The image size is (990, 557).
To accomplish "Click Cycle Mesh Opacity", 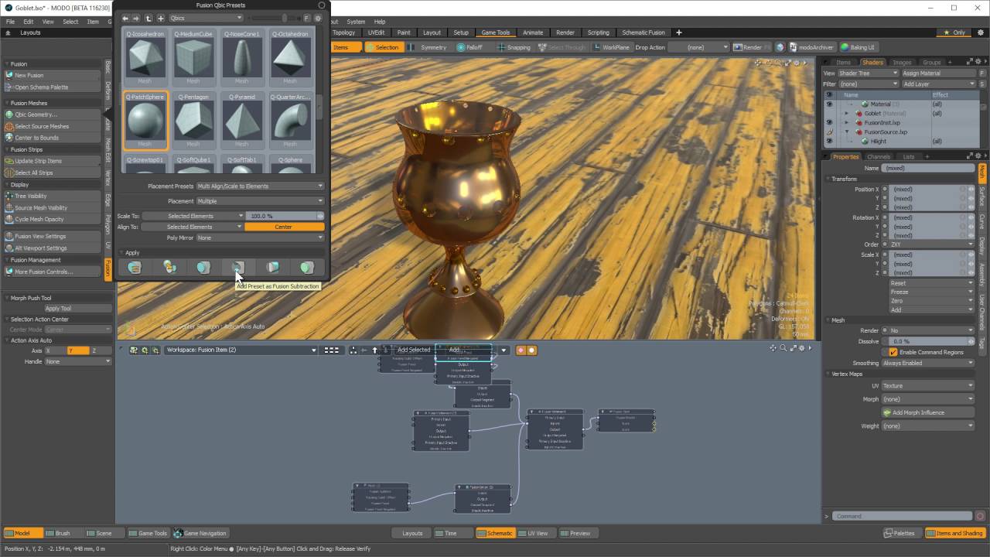I will pos(53,219).
